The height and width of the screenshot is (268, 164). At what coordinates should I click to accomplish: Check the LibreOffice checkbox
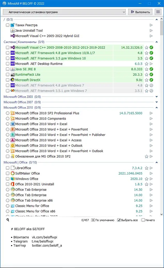pos(7,168)
